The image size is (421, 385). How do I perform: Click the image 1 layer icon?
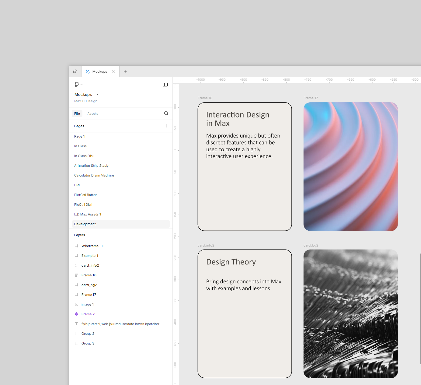point(77,304)
